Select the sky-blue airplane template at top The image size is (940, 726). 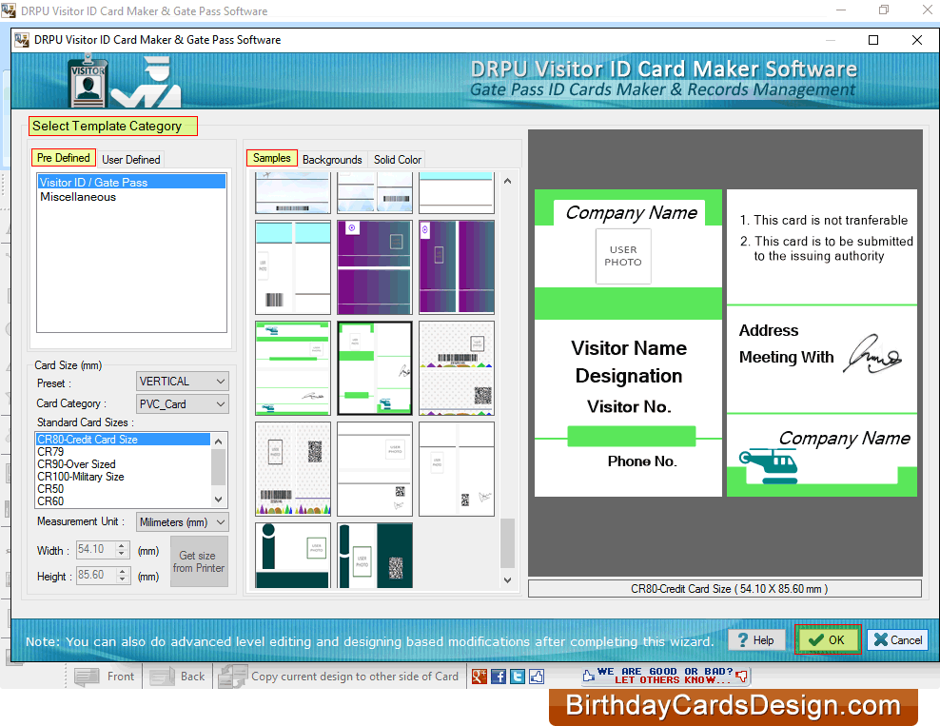point(292,192)
